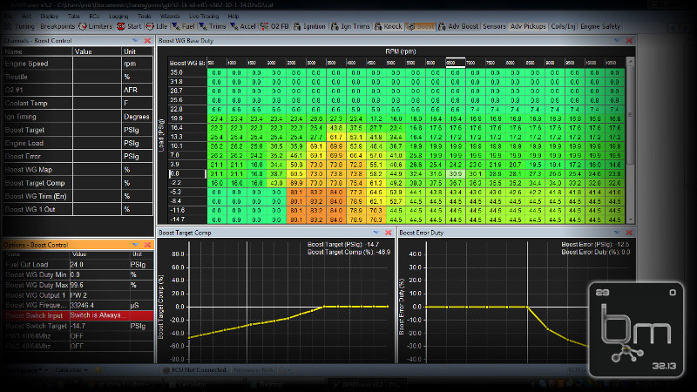Open the Trims injector icon tab

(x=203, y=27)
